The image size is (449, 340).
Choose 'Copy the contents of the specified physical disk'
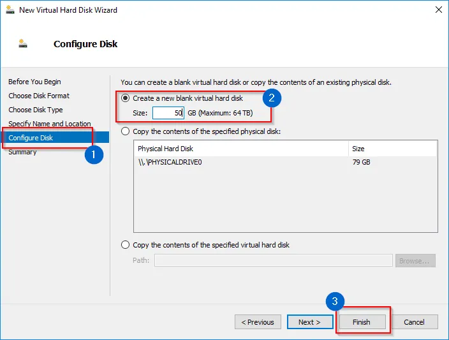[125, 131]
